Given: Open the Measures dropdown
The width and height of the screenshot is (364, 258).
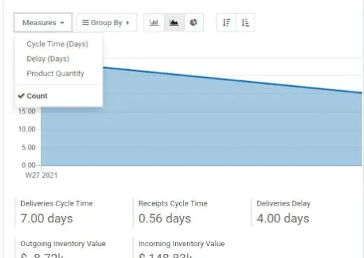Looking at the screenshot, I should (x=43, y=22).
